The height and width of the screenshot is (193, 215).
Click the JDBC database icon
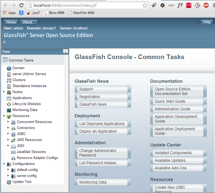(13, 134)
